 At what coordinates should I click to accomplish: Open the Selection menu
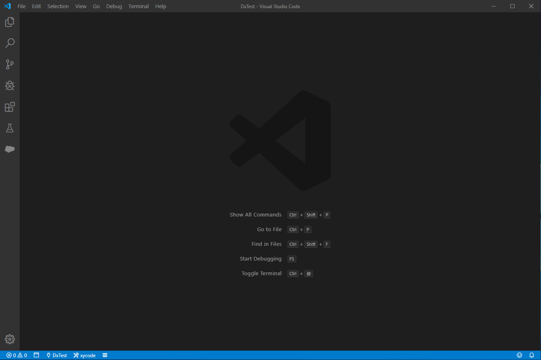click(58, 6)
